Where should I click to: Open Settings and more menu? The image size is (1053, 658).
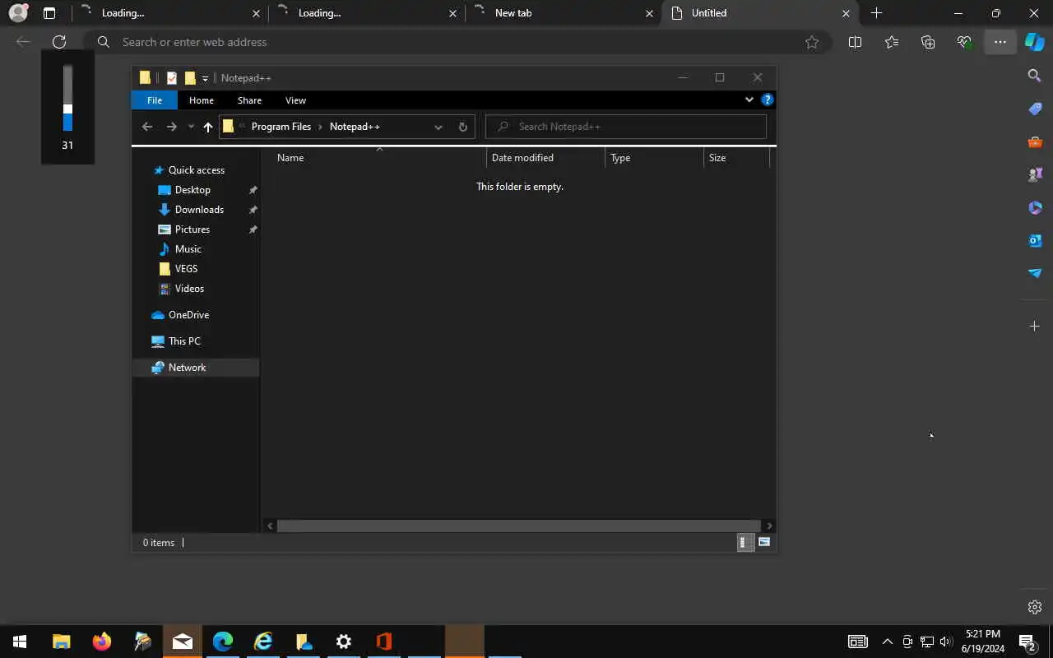[1000, 42]
